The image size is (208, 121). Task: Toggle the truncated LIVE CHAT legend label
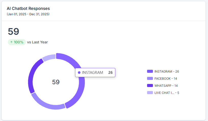pos(167,93)
